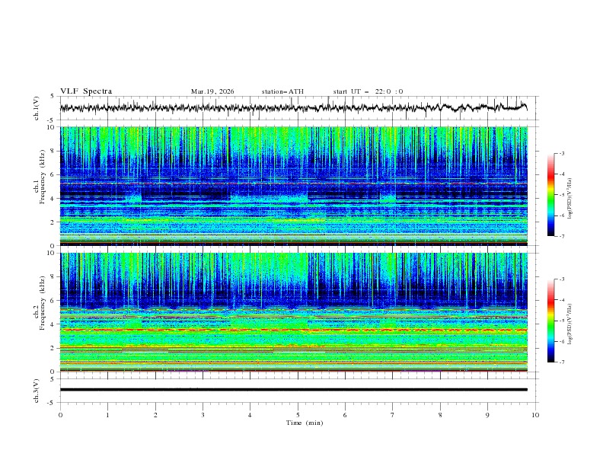Image resolution: width=603 pixels, height=466 pixels.
Task: Click the "-7" tick on ch.2 colorbar
Action: [x=561, y=362]
